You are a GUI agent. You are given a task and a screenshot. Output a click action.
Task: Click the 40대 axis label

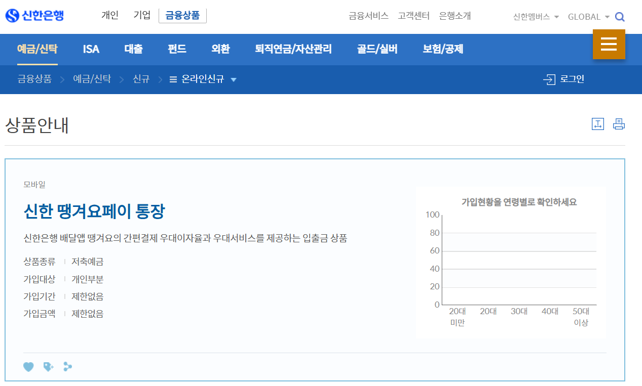(x=550, y=312)
